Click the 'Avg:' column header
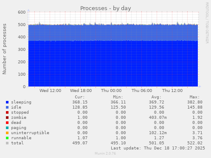 [156, 97]
